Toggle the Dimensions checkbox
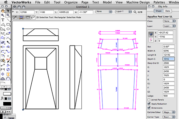The width and height of the screenshot is (179, 119). (x=149, y=108)
